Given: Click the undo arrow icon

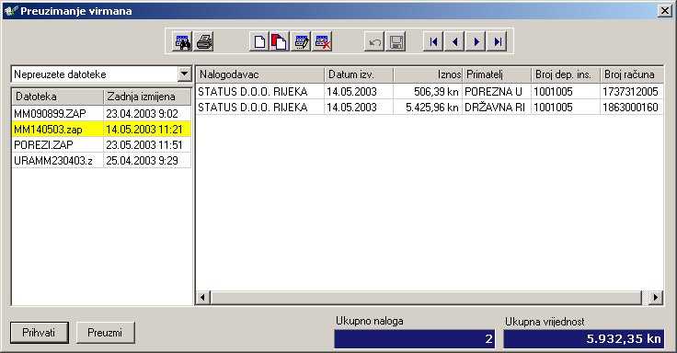Looking at the screenshot, I should point(374,42).
